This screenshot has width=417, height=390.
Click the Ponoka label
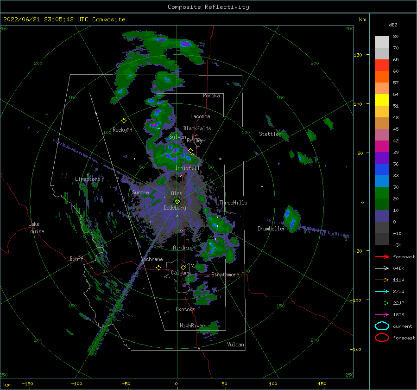[x=211, y=96]
